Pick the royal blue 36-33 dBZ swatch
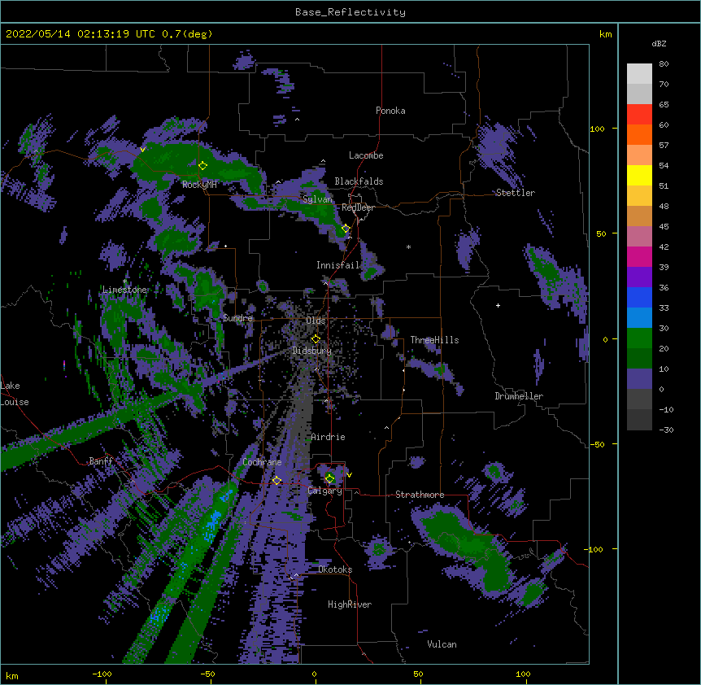701x685 pixels. point(639,298)
